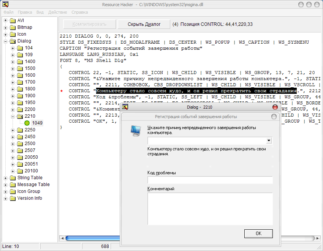Click the 20100 folder icon
This screenshot has width=323, height=251.
coord(20,171)
